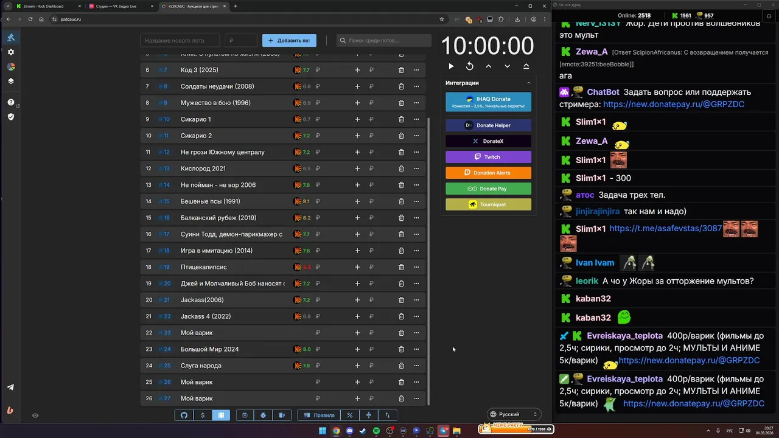Screen dimensions: 779x438
Task: Open more options for Большой Мир 2024
Action: tap(416, 349)
